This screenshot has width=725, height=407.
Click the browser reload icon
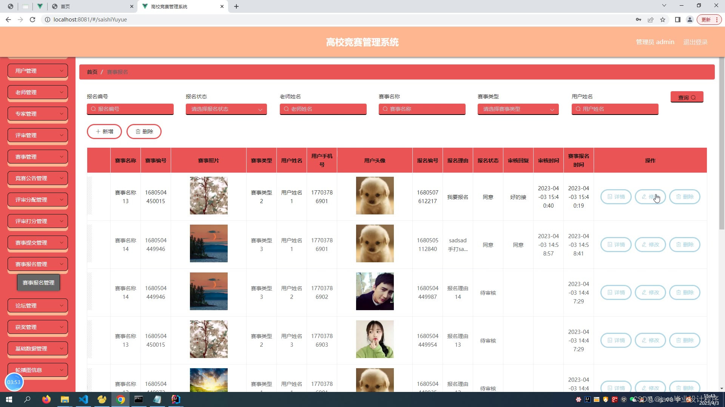tap(32, 20)
